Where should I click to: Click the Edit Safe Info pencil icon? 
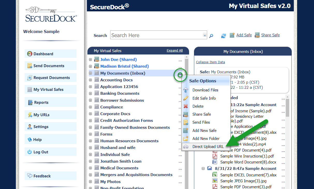186,98
